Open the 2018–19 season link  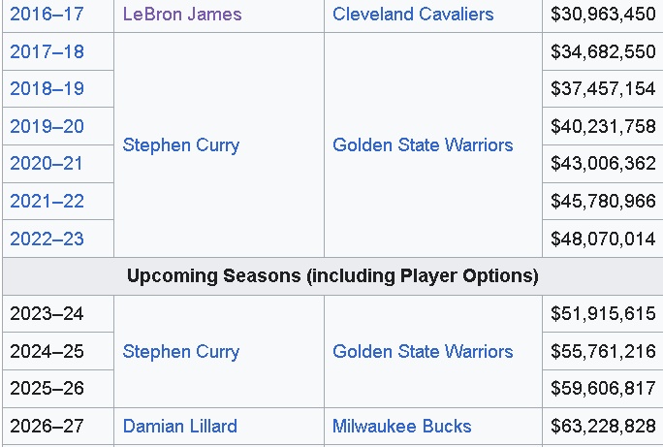tap(47, 89)
